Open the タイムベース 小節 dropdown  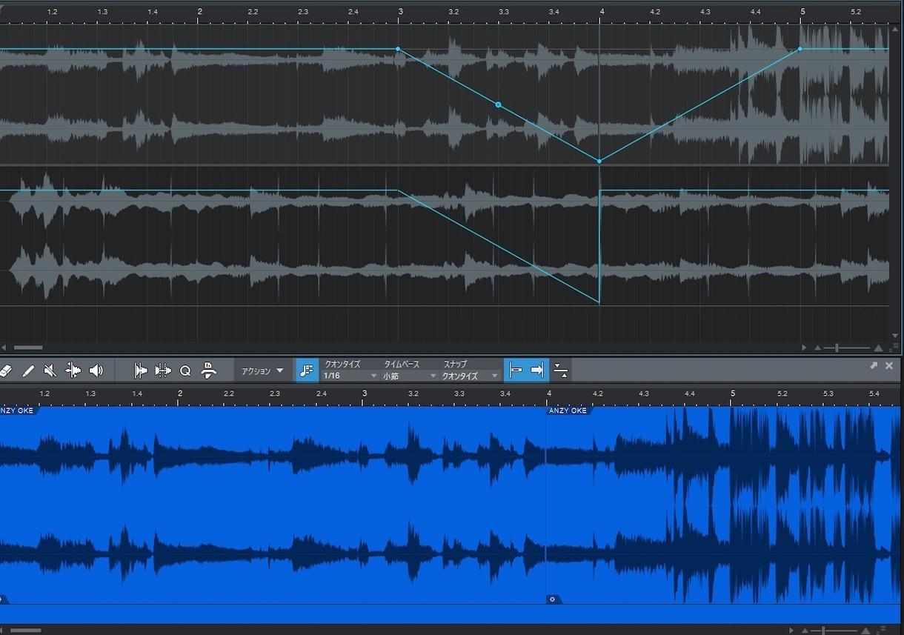[410, 376]
